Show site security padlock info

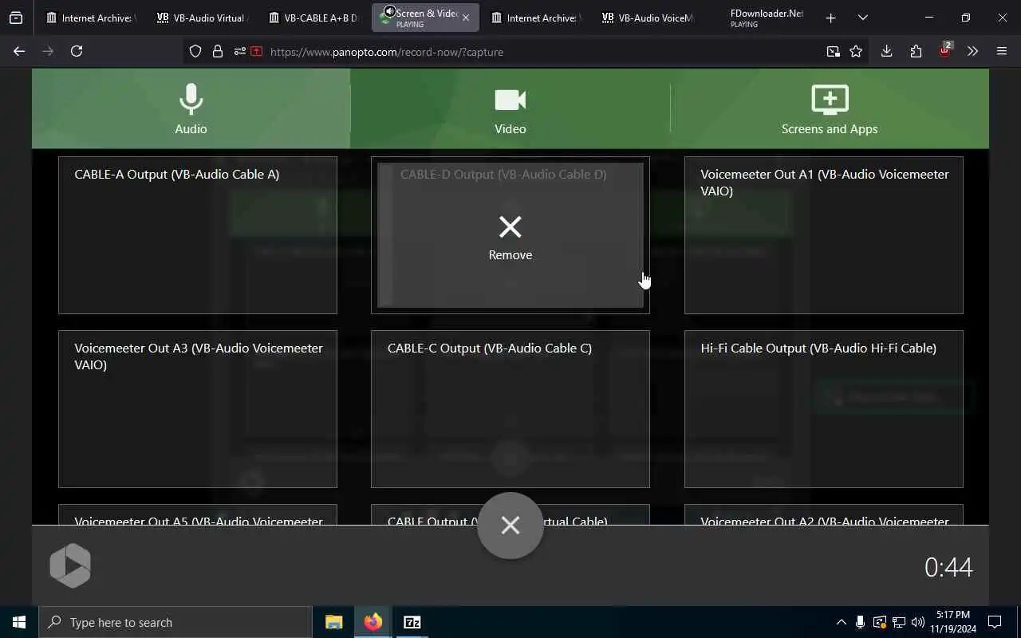tap(217, 52)
